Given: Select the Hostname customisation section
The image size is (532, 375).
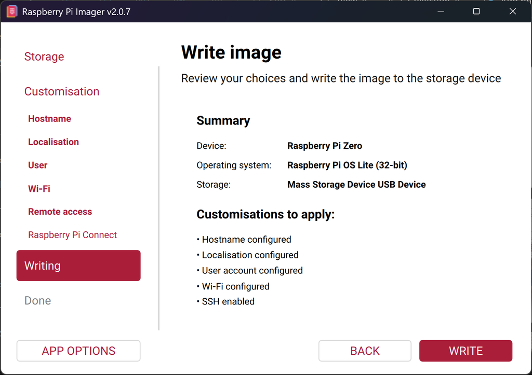Looking at the screenshot, I should pyautogui.click(x=49, y=119).
